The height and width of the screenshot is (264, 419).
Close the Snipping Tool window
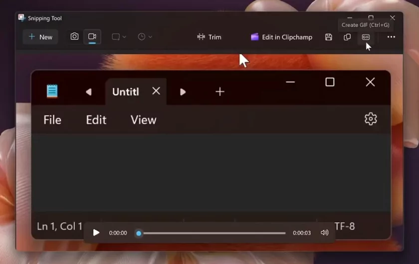(392, 18)
